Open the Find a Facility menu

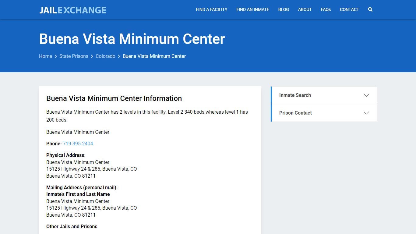[x=211, y=9]
